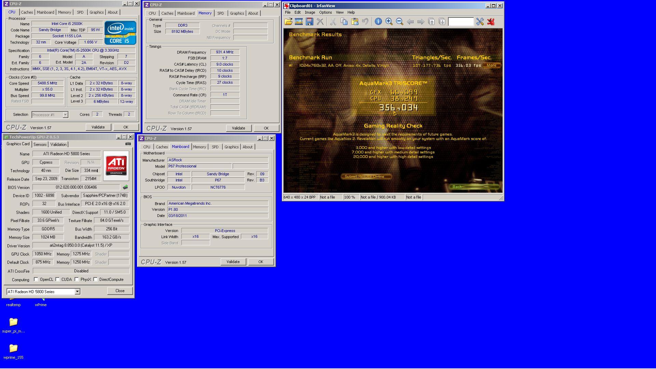
Task: Click the undo arrow icon in IrfanView
Action: click(x=365, y=22)
